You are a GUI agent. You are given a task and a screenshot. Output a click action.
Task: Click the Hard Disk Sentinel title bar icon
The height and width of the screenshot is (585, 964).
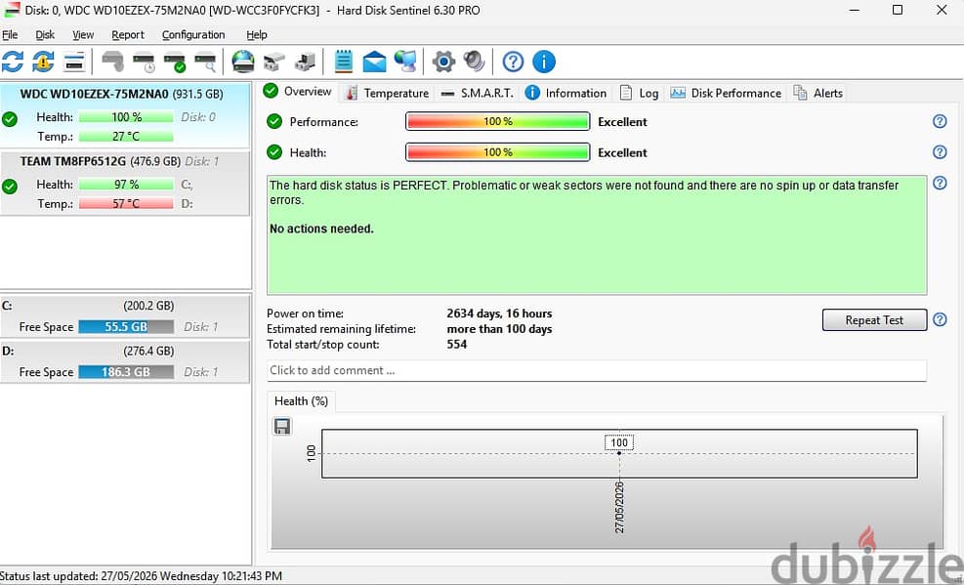[x=12, y=10]
